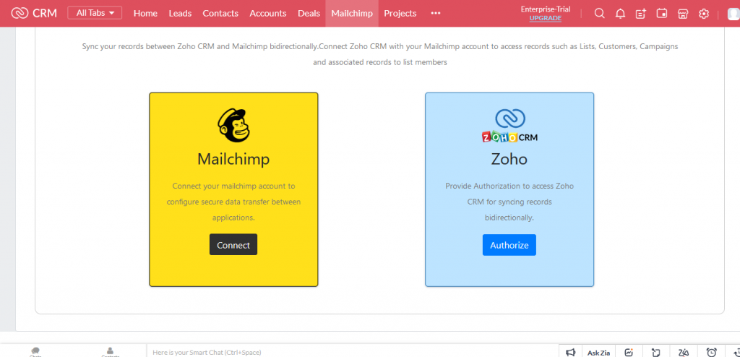
Task: Select the Deals tab
Action: [309, 13]
